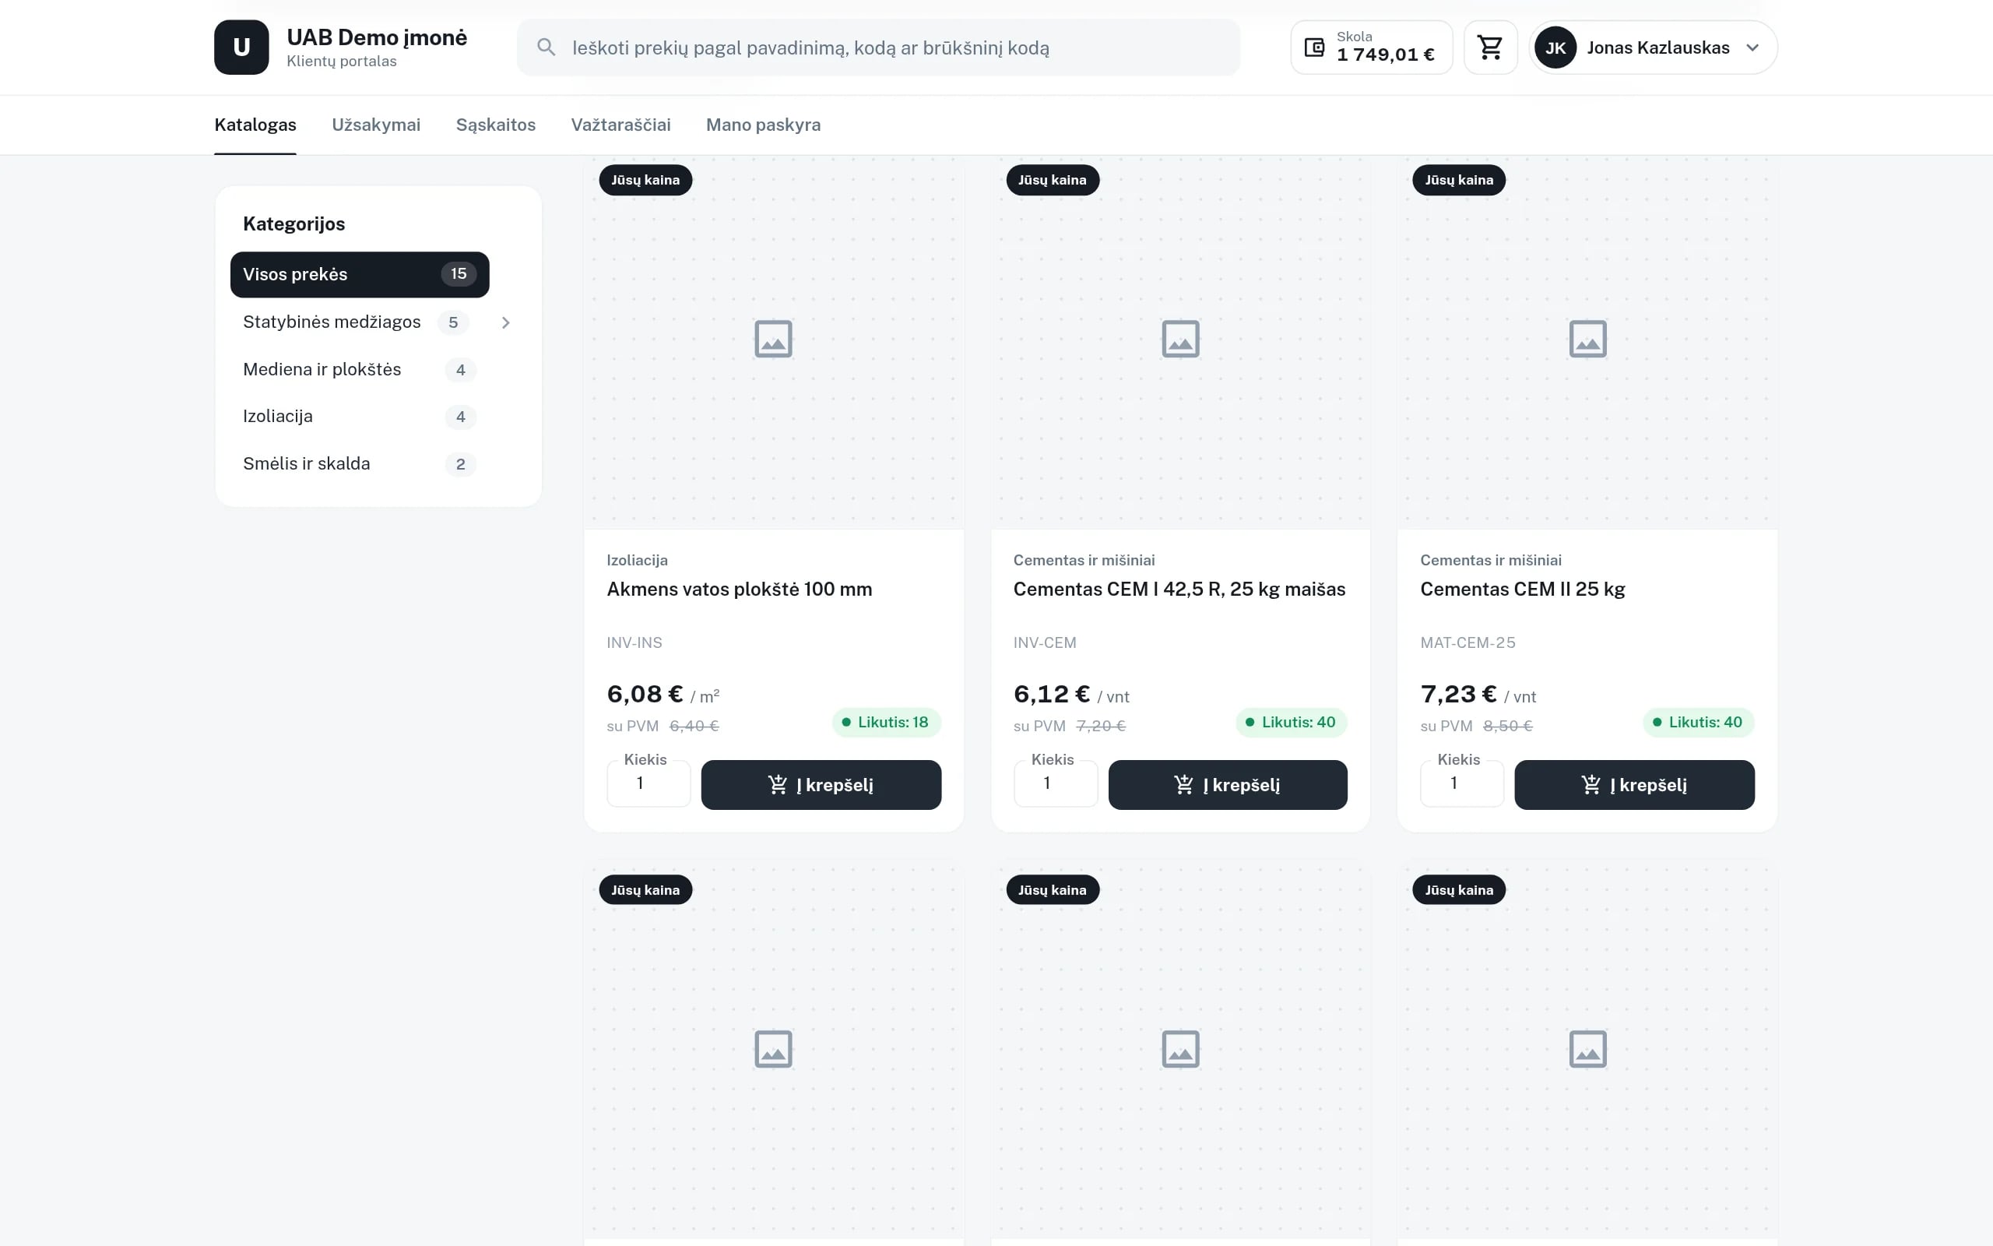The image size is (1993, 1246).
Task: Open the Važtaraščiai tab
Action: (x=621, y=125)
